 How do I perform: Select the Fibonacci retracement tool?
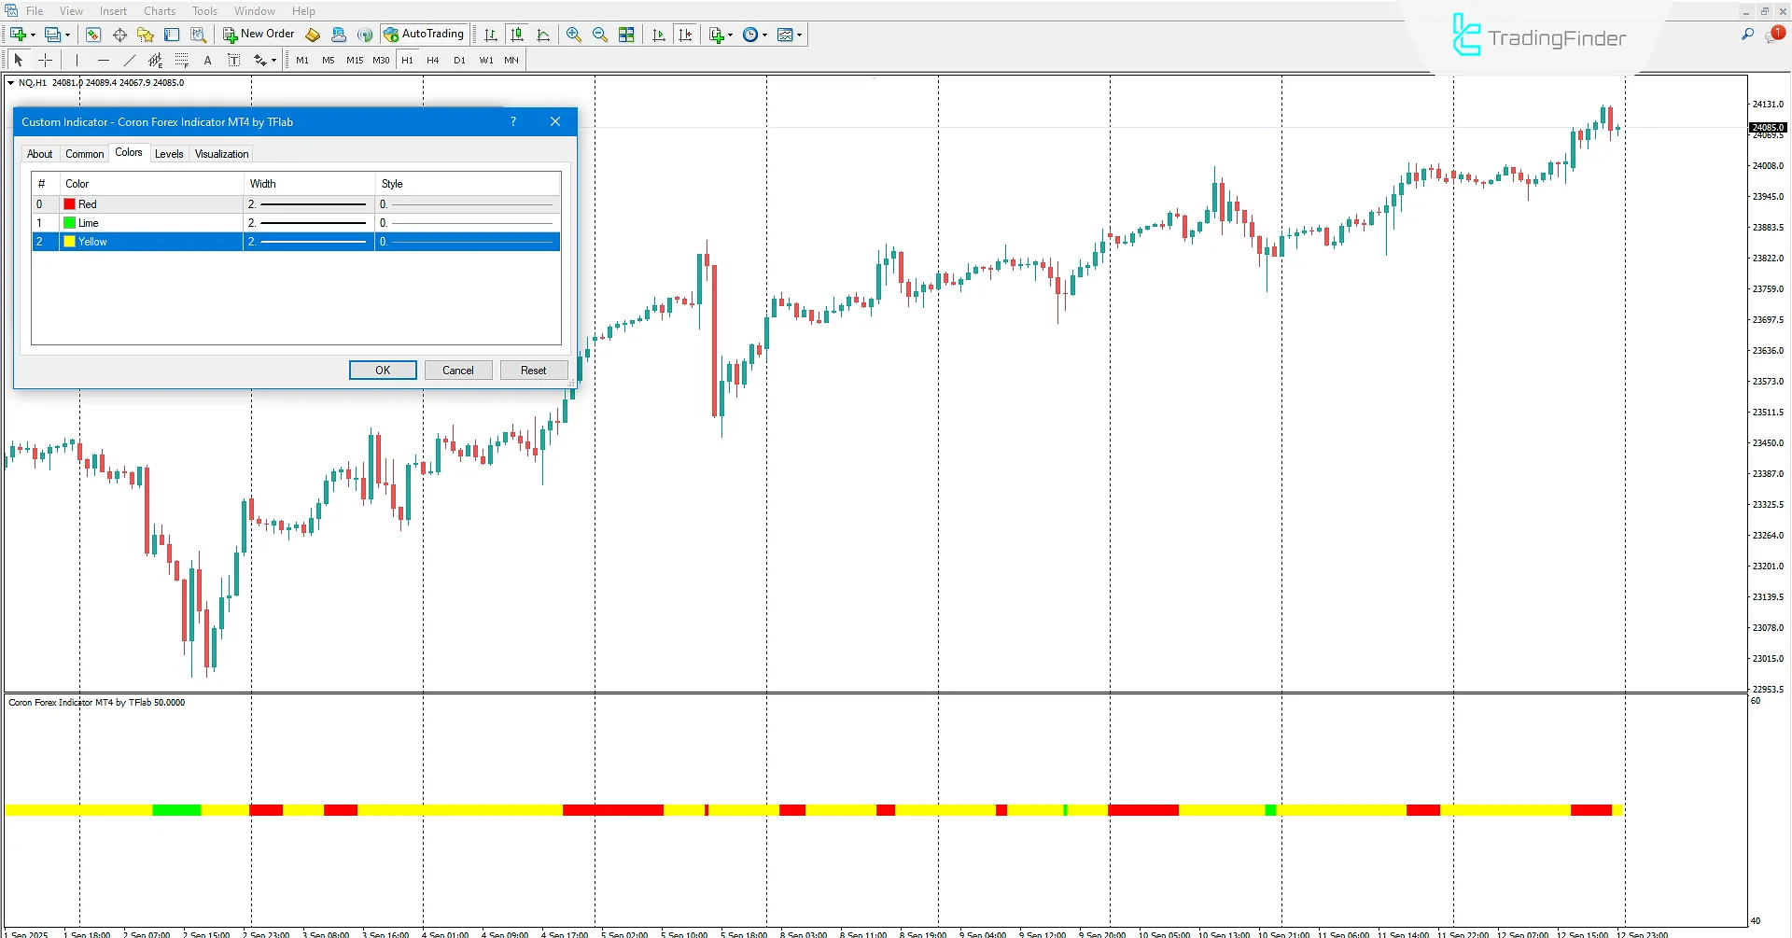182,60
